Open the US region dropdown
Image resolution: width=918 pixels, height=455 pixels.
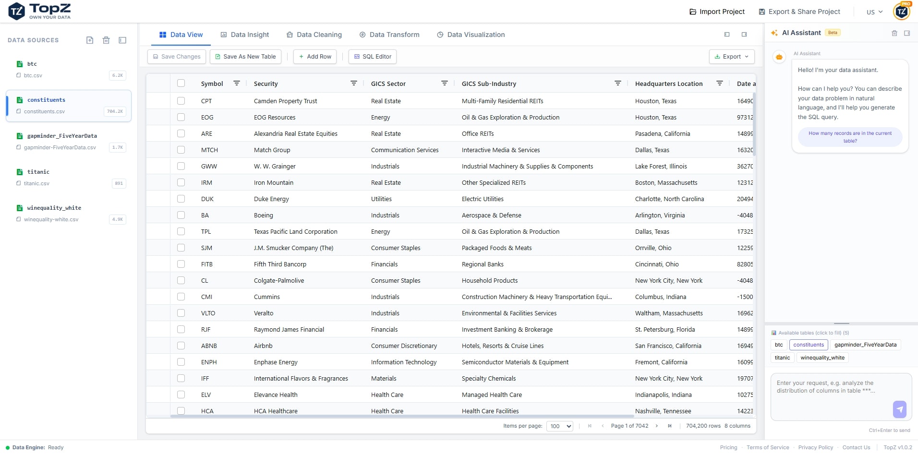tap(873, 12)
